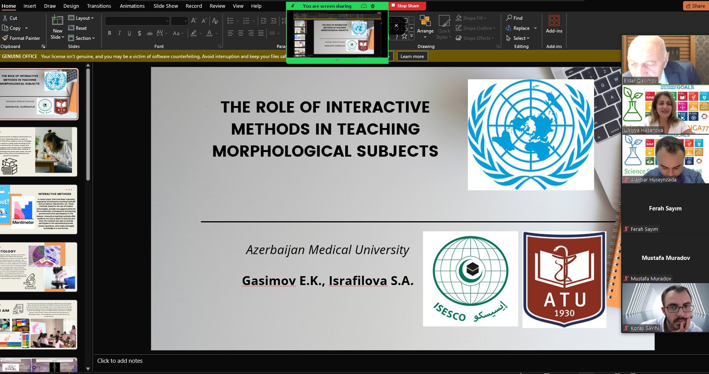Open the Section dropdown
Viewport: 709px width, 374px height.
pos(81,38)
